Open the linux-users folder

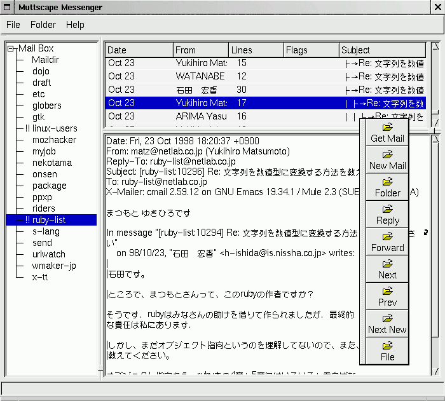pos(51,128)
